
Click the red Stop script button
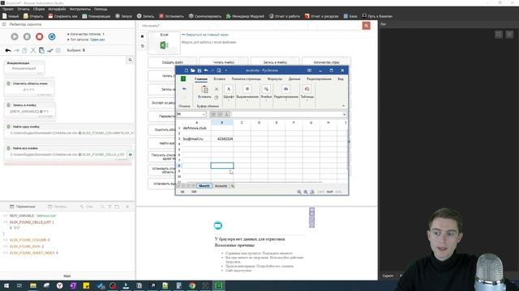click(x=40, y=36)
